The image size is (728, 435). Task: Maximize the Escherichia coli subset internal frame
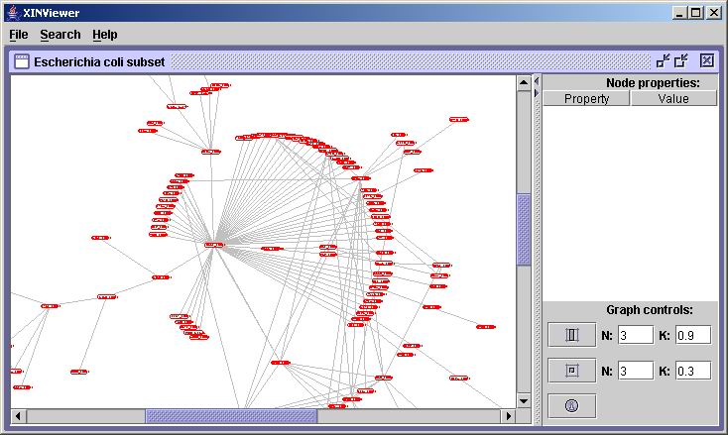tap(681, 60)
